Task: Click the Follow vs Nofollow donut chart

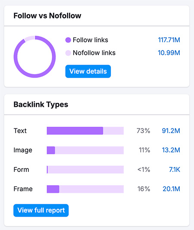Action: pyautogui.click(x=34, y=56)
